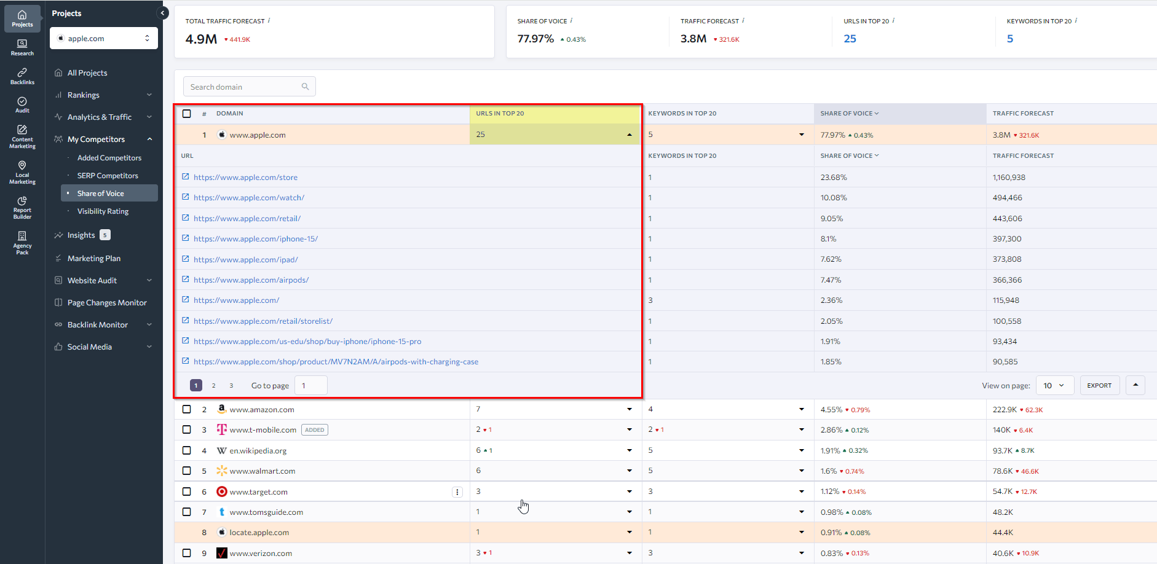Switch to the Visibility Rating view
The height and width of the screenshot is (564, 1157).
[x=103, y=211]
